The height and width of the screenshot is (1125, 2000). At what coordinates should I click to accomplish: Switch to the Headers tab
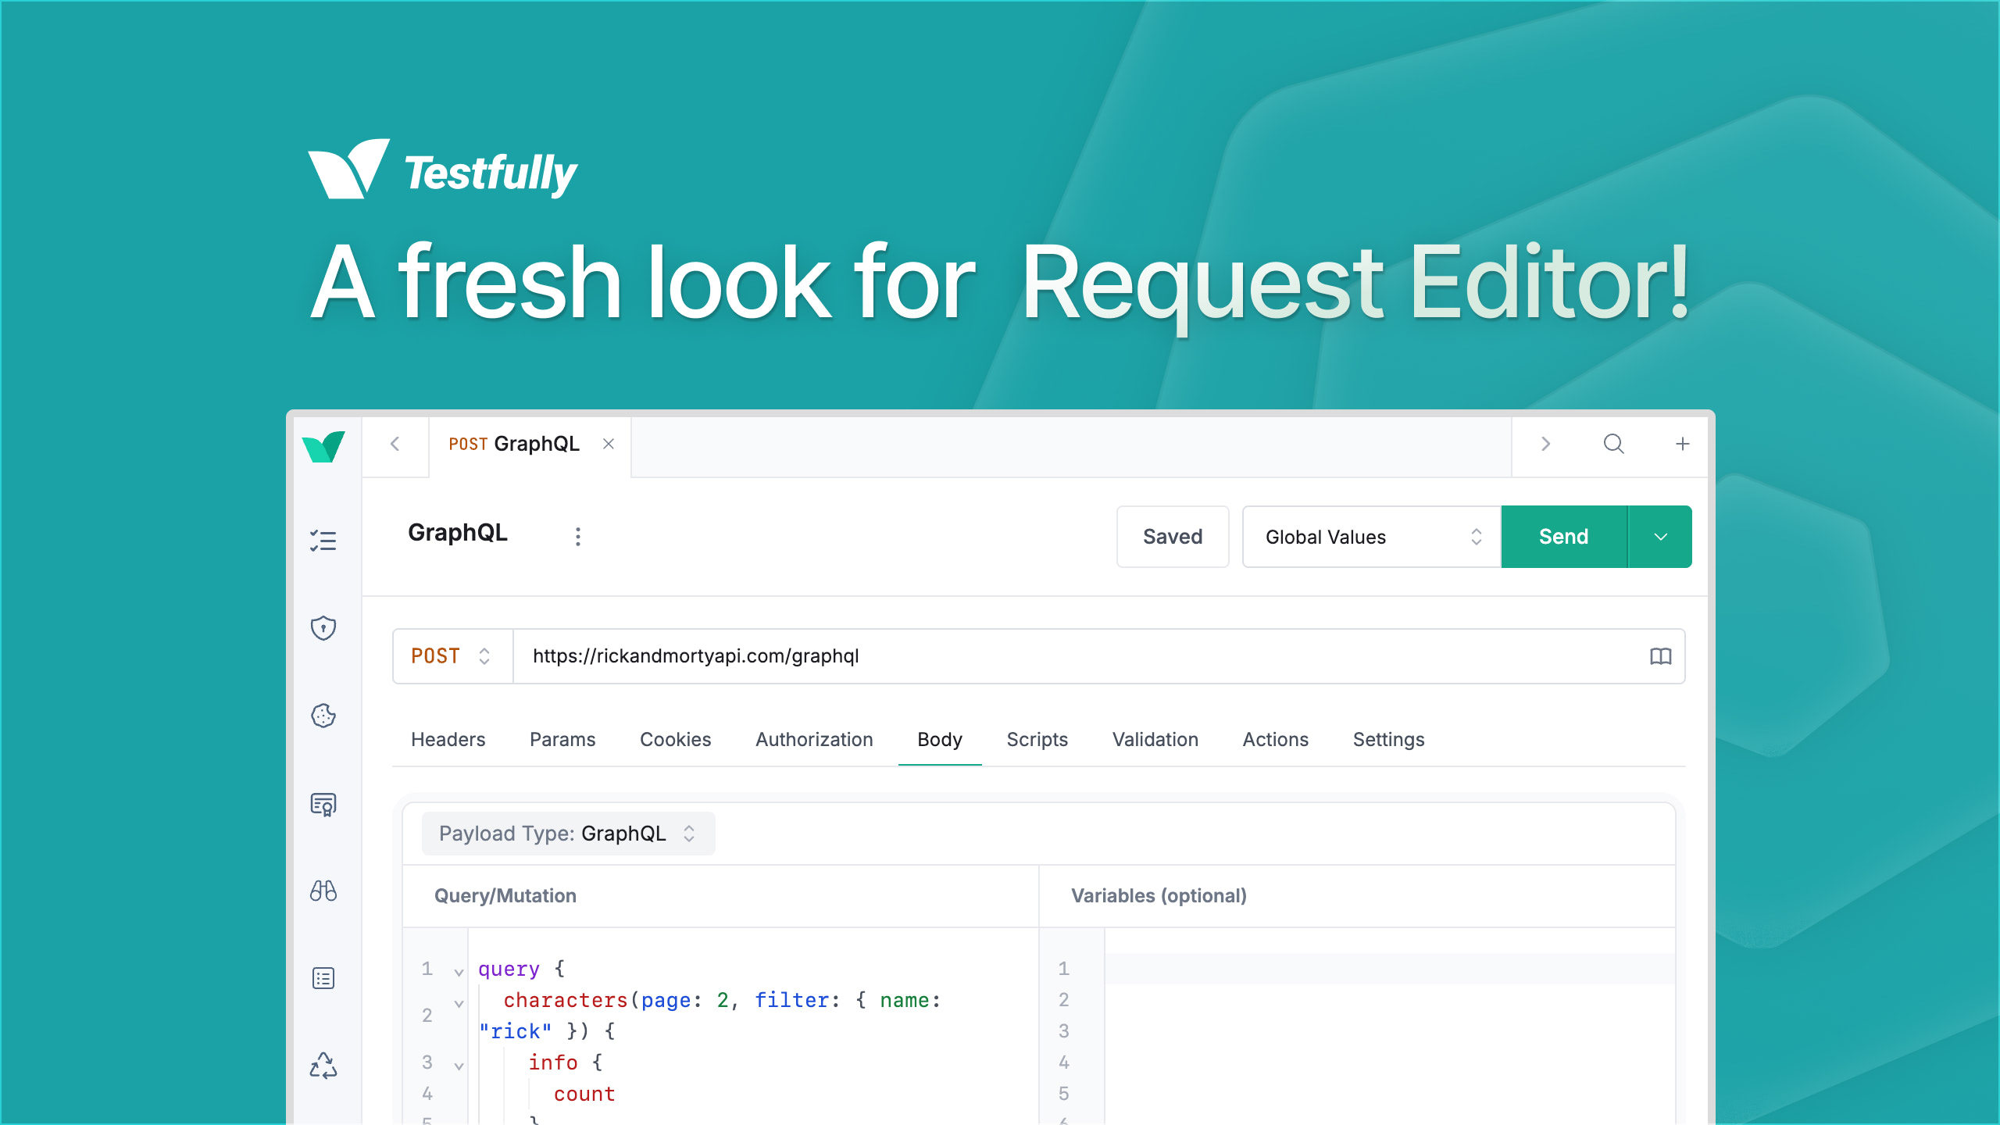click(x=448, y=740)
